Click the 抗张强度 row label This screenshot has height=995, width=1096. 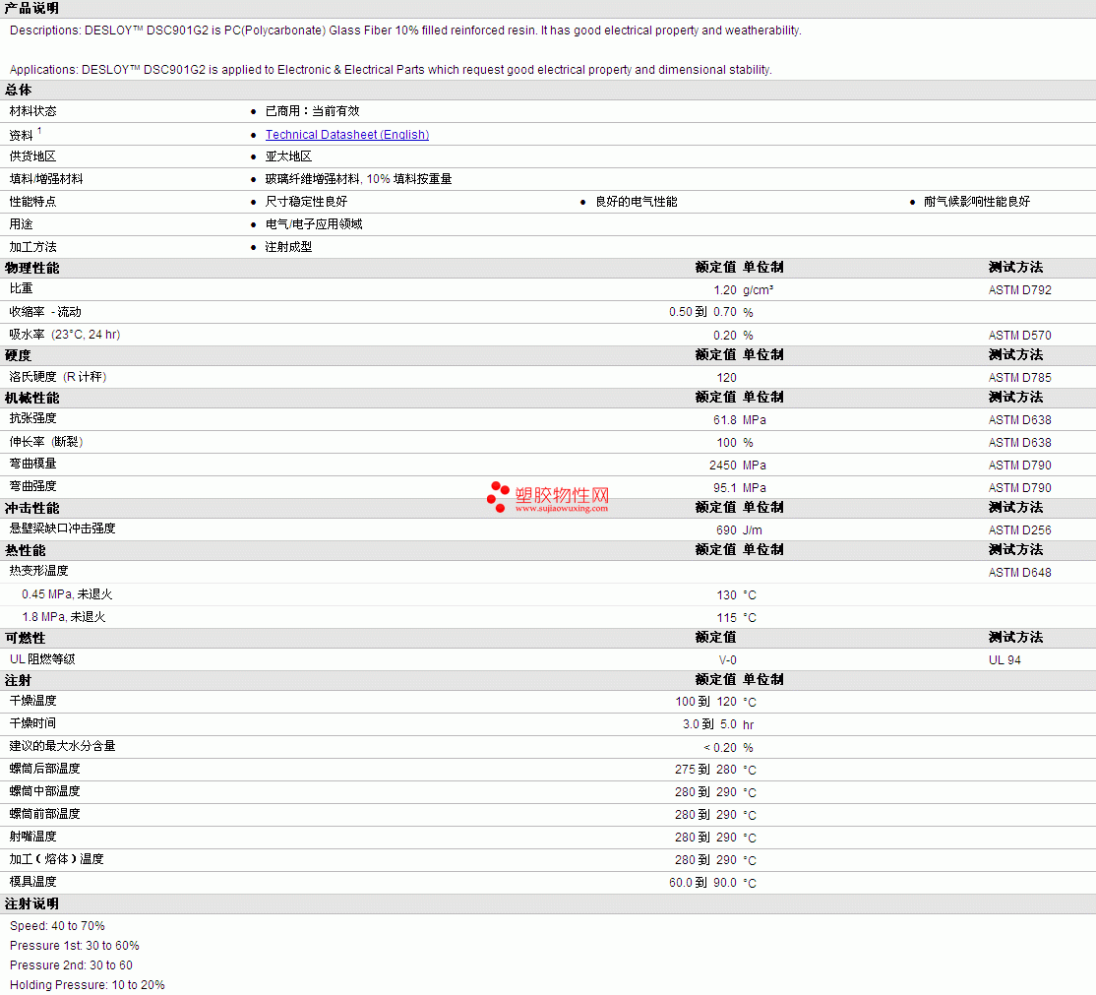click(x=32, y=418)
